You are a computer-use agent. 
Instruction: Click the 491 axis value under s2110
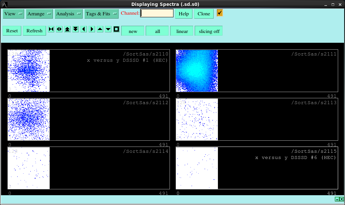coord(163,96)
